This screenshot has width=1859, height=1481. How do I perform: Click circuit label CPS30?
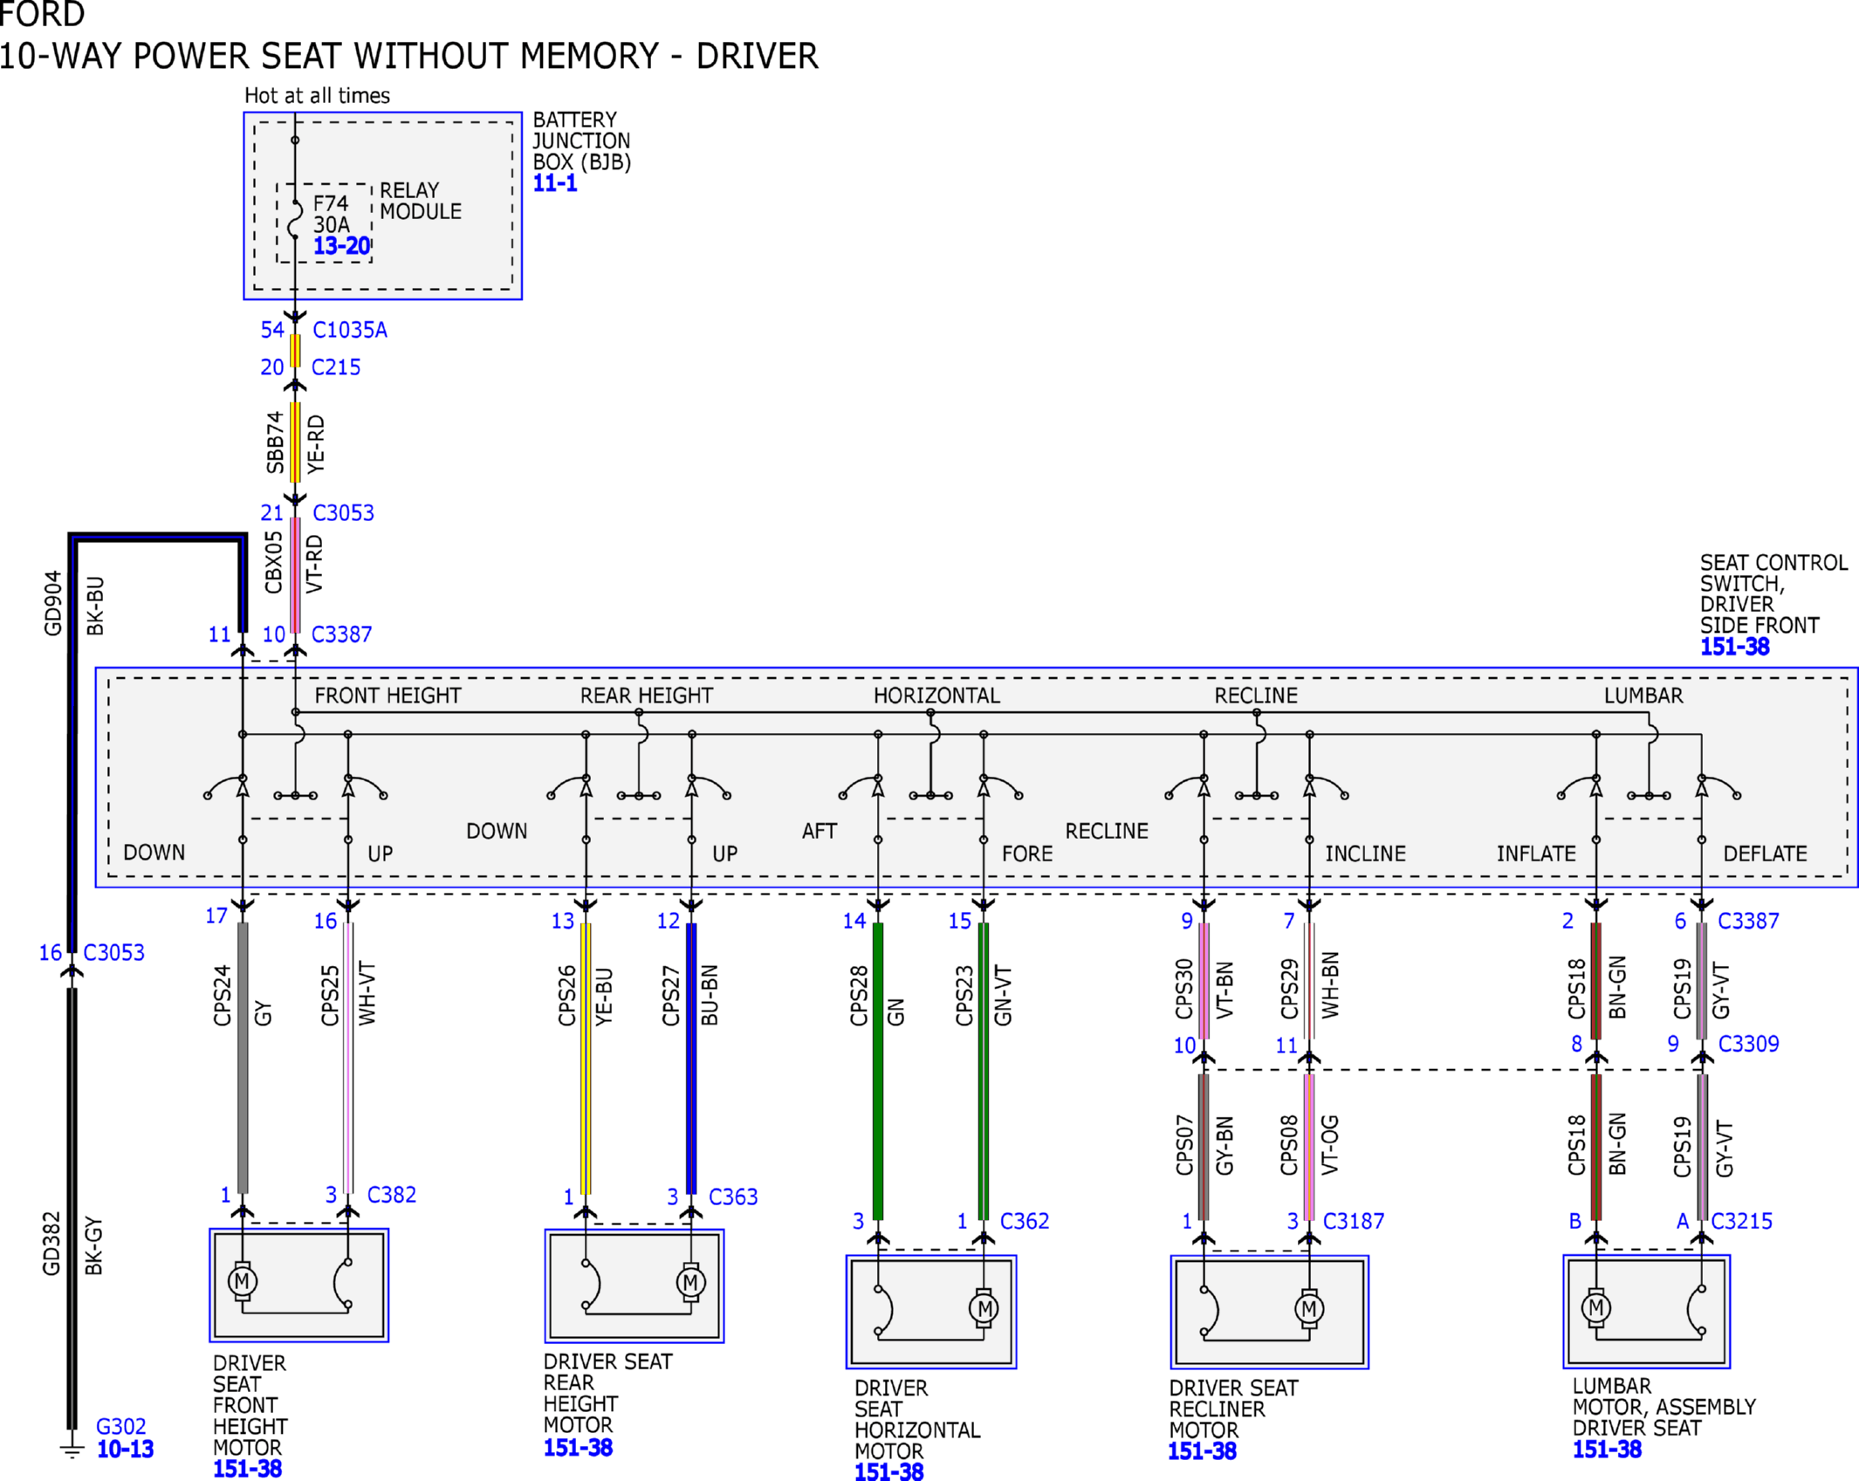pyautogui.click(x=1183, y=990)
